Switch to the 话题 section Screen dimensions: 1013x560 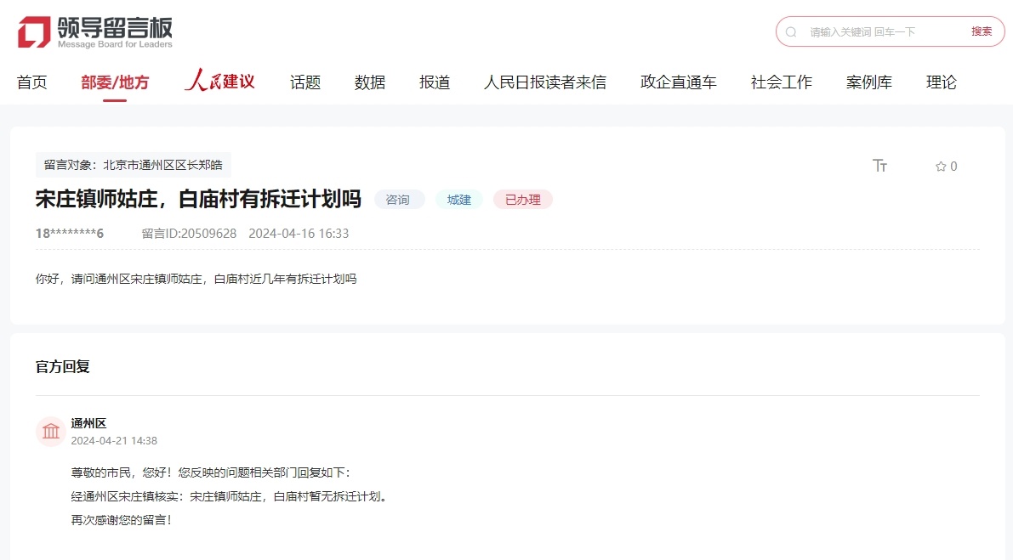coord(305,82)
